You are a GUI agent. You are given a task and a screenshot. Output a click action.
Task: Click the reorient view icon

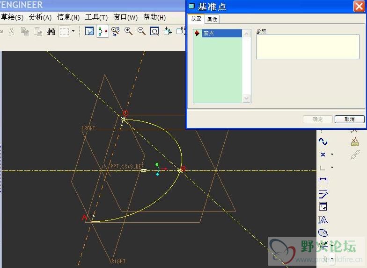coord(168,31)
